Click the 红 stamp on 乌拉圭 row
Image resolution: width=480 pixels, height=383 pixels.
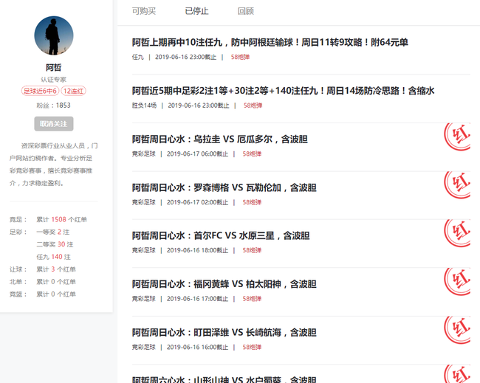point(457,137)
